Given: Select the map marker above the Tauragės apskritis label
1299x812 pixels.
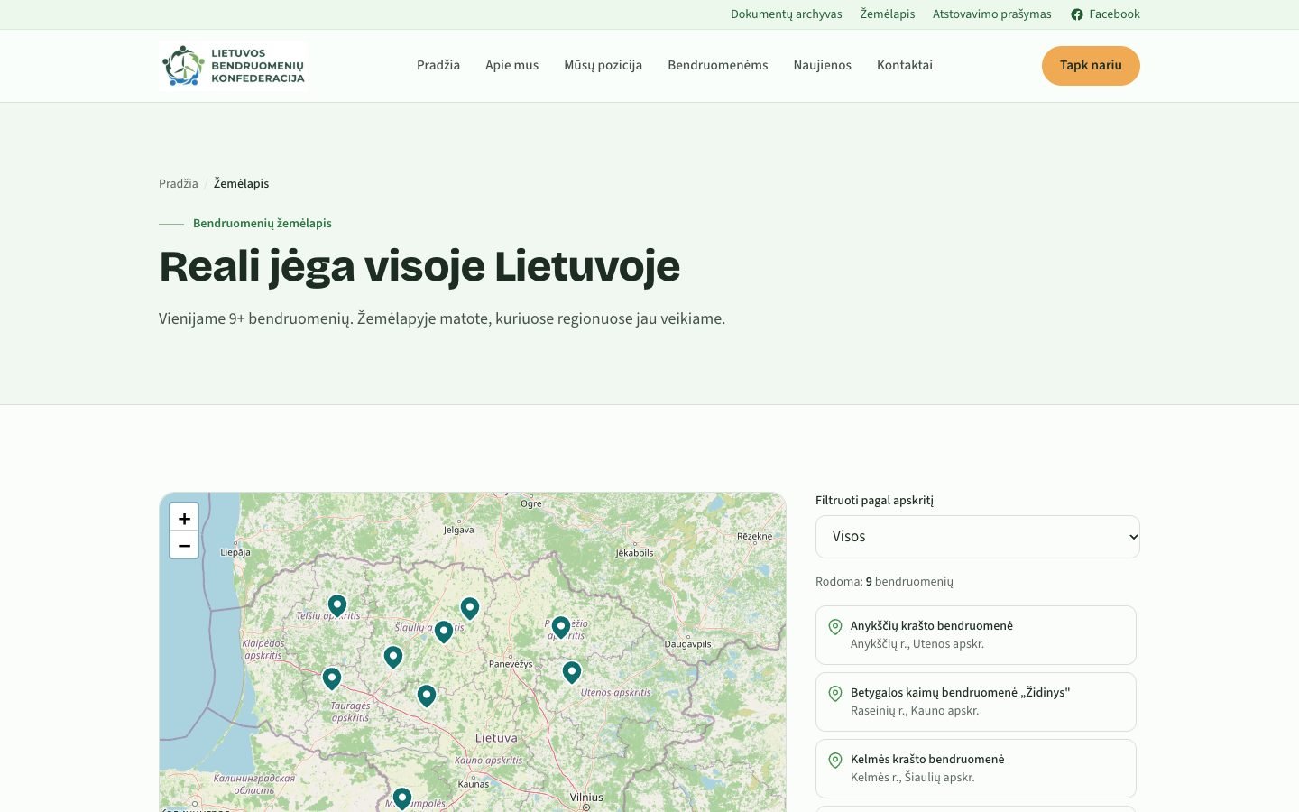Looking at the screenshot, I should point(332,678).
